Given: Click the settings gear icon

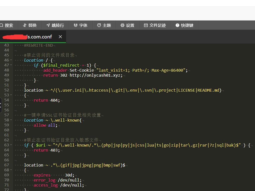Looking at the screenshot, I should pos(122,25).
